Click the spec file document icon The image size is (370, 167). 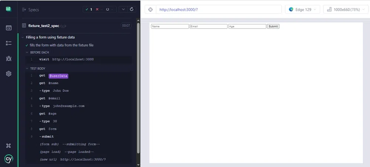tap(24, 25)
